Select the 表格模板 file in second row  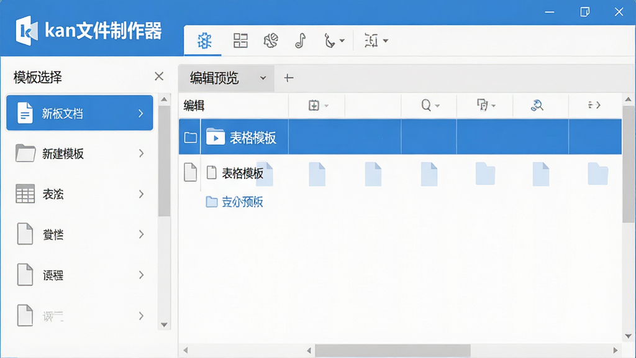(242, 173)
